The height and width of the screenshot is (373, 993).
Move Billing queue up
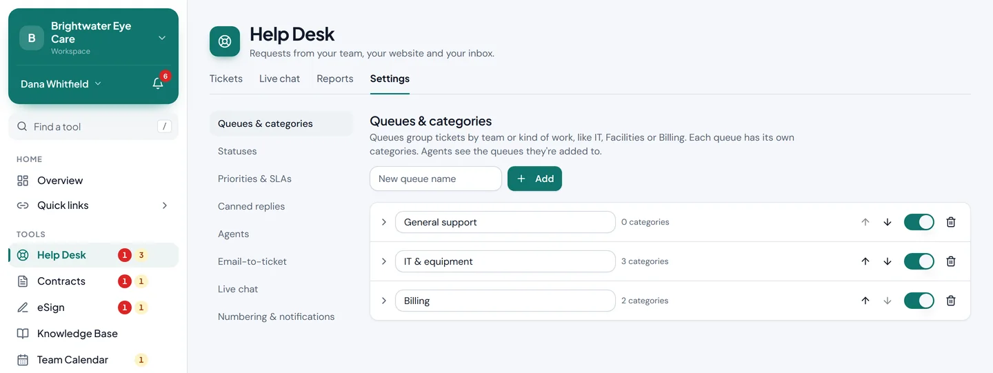click(865, 301)
